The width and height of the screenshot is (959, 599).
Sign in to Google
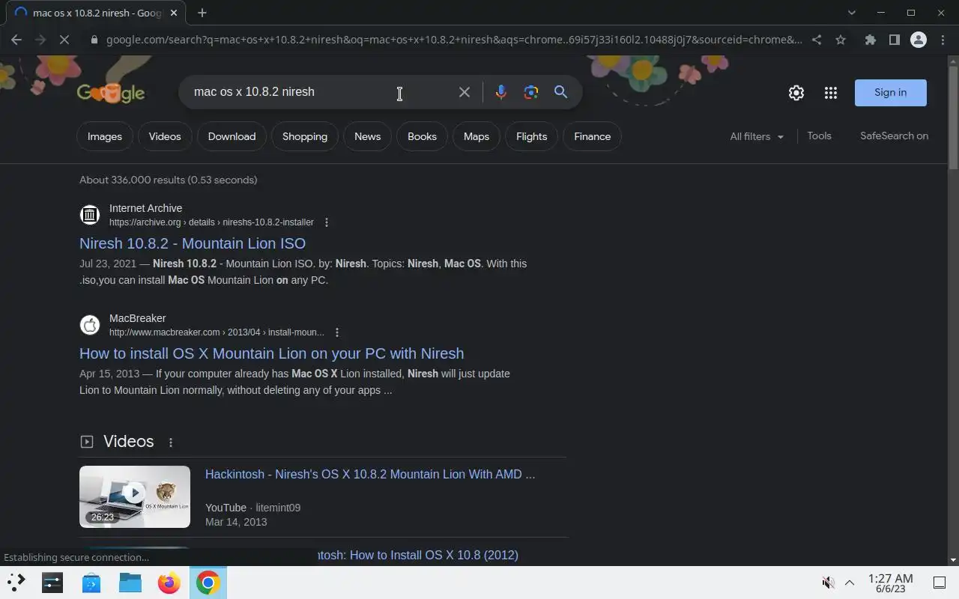[890, 93]
